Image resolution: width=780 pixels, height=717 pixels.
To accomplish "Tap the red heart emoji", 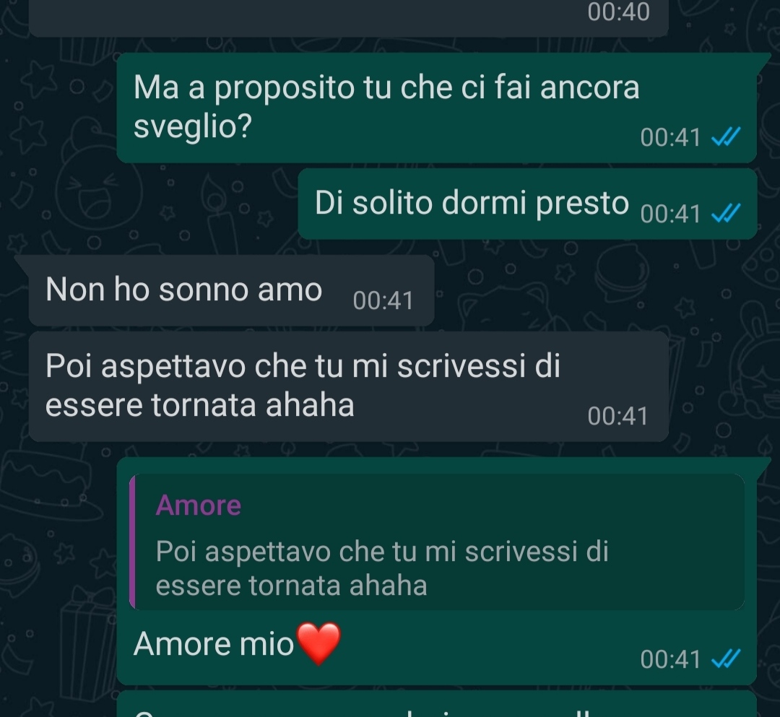I will pyautogui.click(x=318, y=644).
